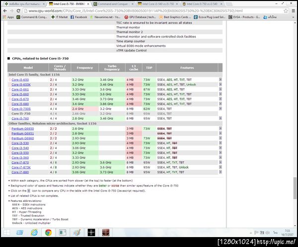
Task: Click compare icon in Core i5-661 row
Action: point(220,89)
